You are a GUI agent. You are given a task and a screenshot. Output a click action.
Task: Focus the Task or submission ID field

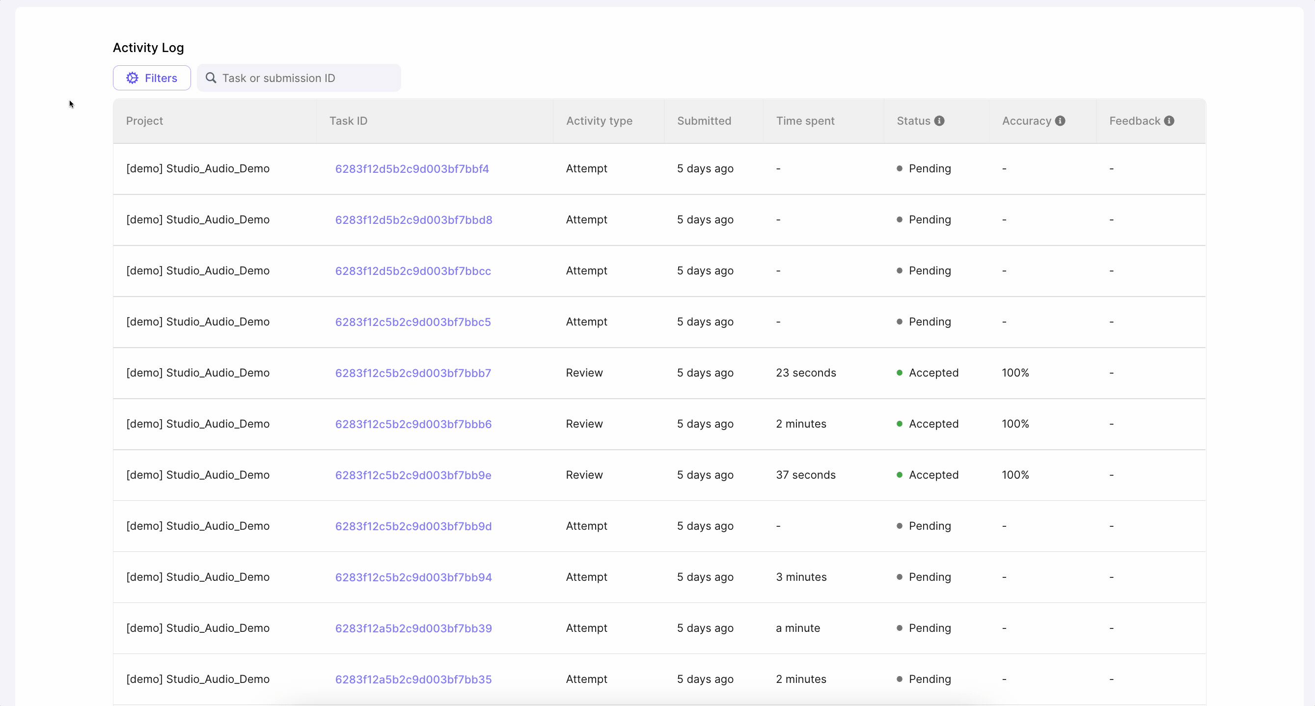click(306, 78)
